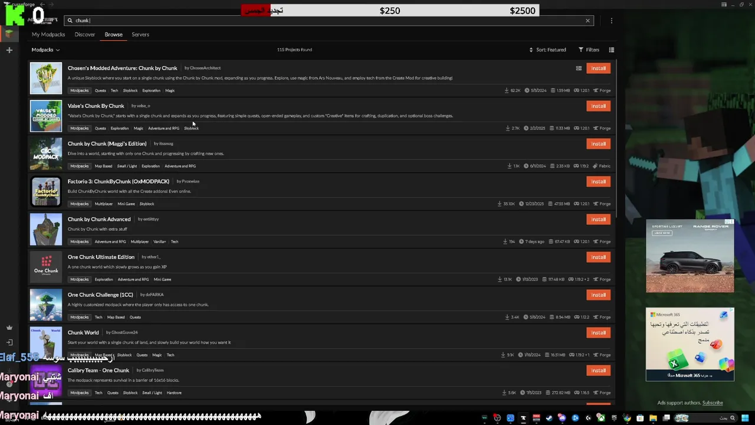Open Valse's Chunk By Chunk thumbnail
The height and width of the screenshot is (425, 755).
(x=46, y=116)
